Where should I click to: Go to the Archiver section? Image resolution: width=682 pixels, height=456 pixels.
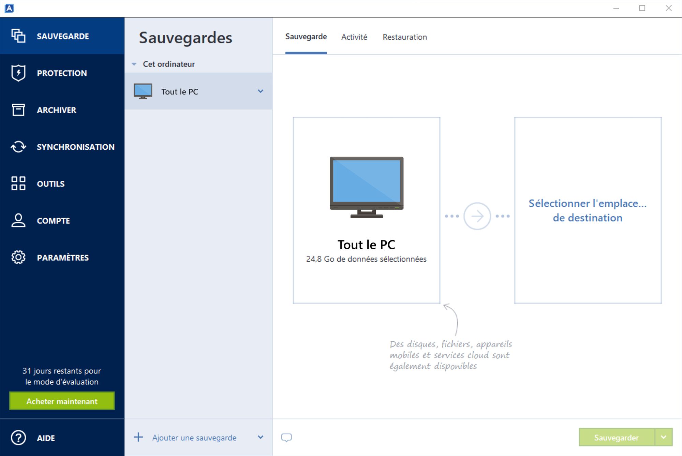[x=57, y=110]
